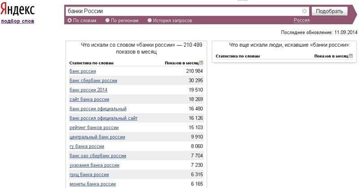Open 'рейтинг банков россии' keyword link
The image size is (359, 188).
(94, 128)
